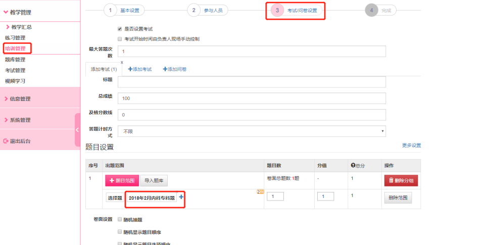Click the +添加问卷 link
The height and width of the screenshot is (245, 485).
tap(175, 69)
